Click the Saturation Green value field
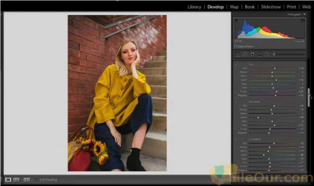 (301, 117)
